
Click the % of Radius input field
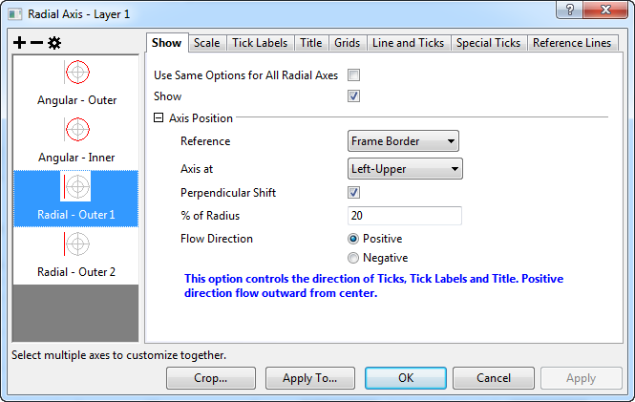[x=404, y=216]
